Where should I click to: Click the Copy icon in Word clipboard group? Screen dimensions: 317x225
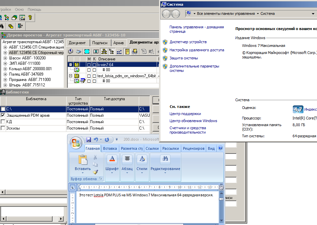[x=95, y=164]
